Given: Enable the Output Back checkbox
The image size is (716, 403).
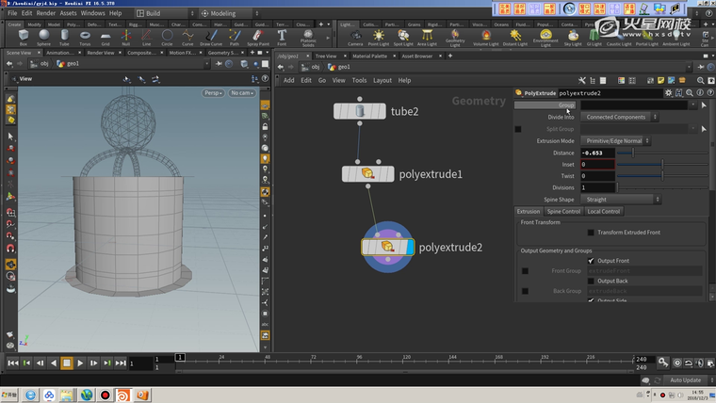Looking at the screenshot, I should tap(591, 281).
